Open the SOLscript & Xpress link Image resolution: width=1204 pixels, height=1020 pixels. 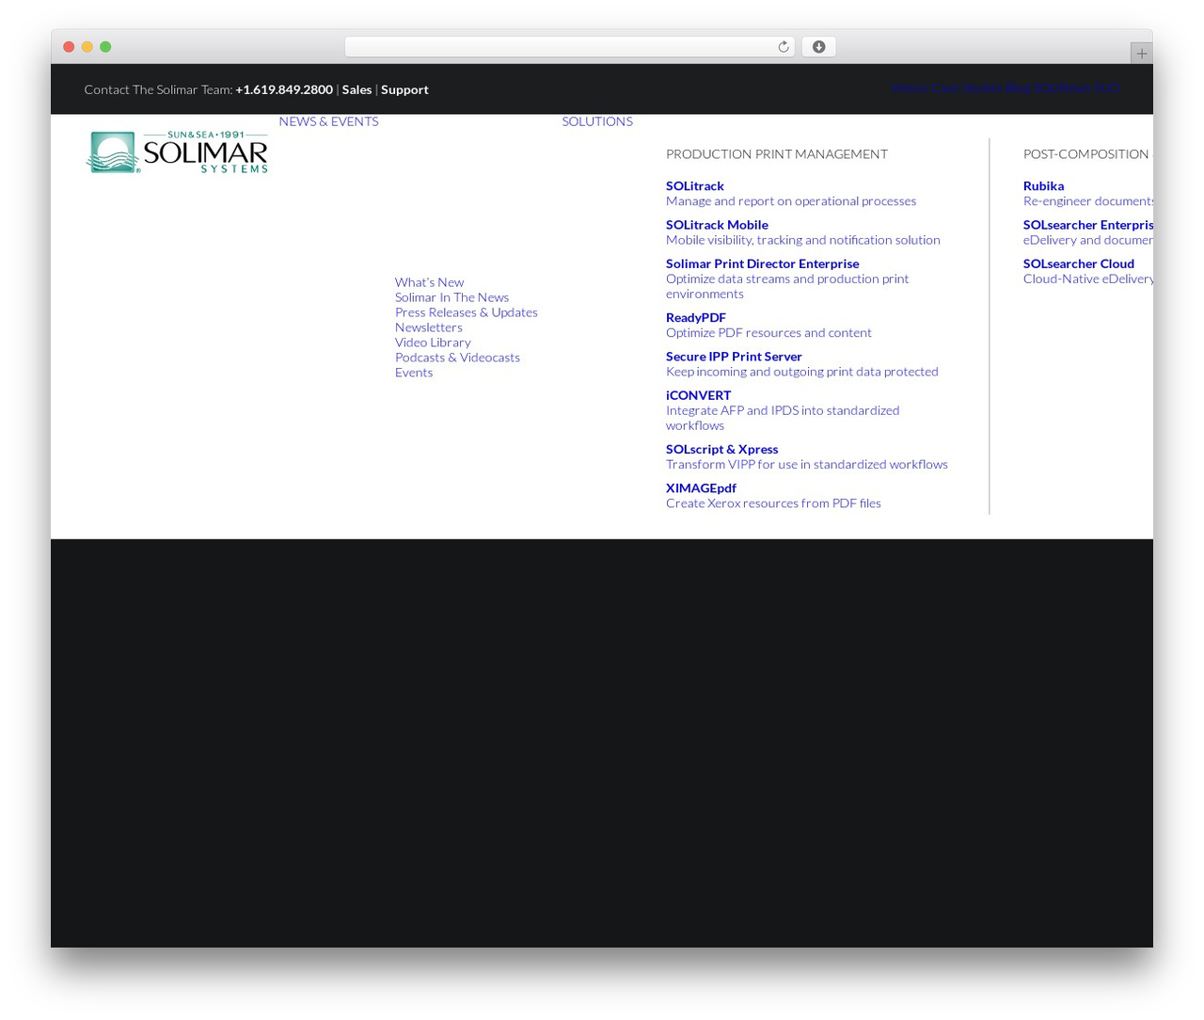click(721, 449)
